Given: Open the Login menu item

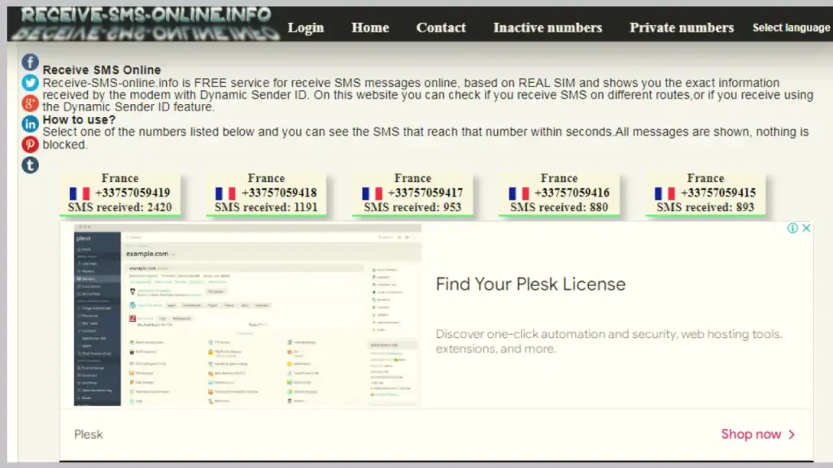Looking at the screenshot, I should [x=306, y=28].
